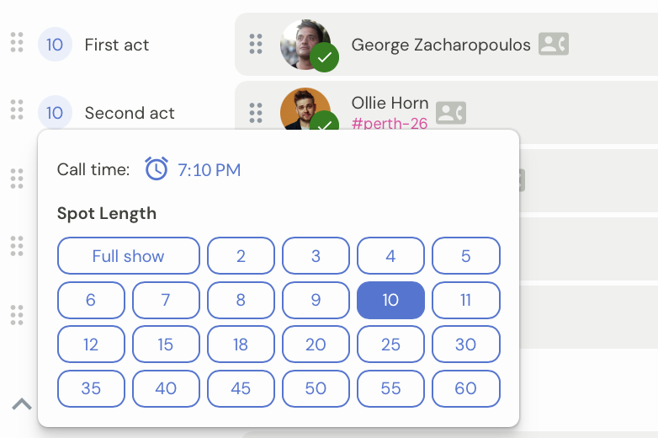Grab the drag handle beside Second act

[x=17, y=109]
